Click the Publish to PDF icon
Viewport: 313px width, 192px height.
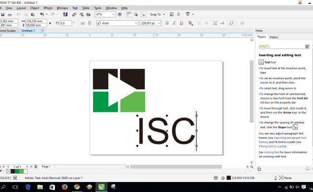pos(88,14)
